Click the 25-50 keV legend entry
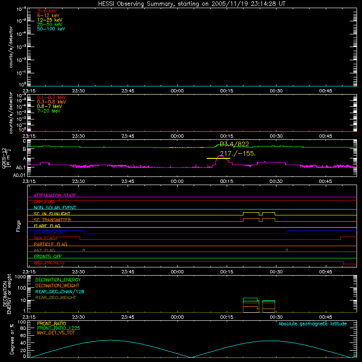This screenshot has width=362, height=362. pos(49,24)
